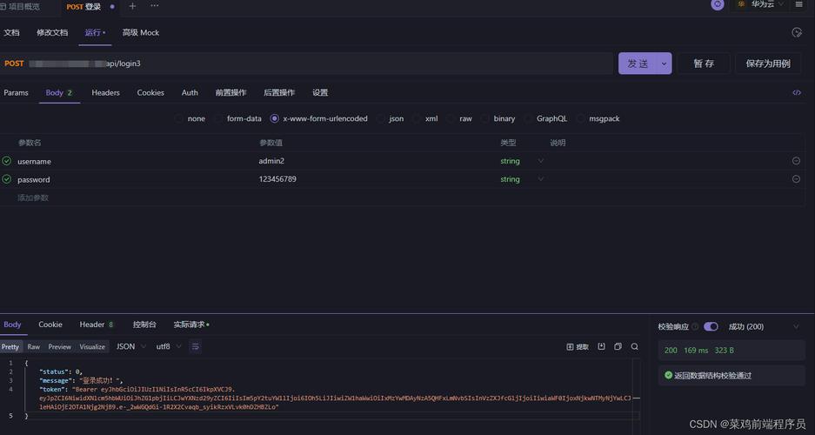Change username type string dropdown
The height and width of the screenshot is (435, 815).
pos(523,161)
